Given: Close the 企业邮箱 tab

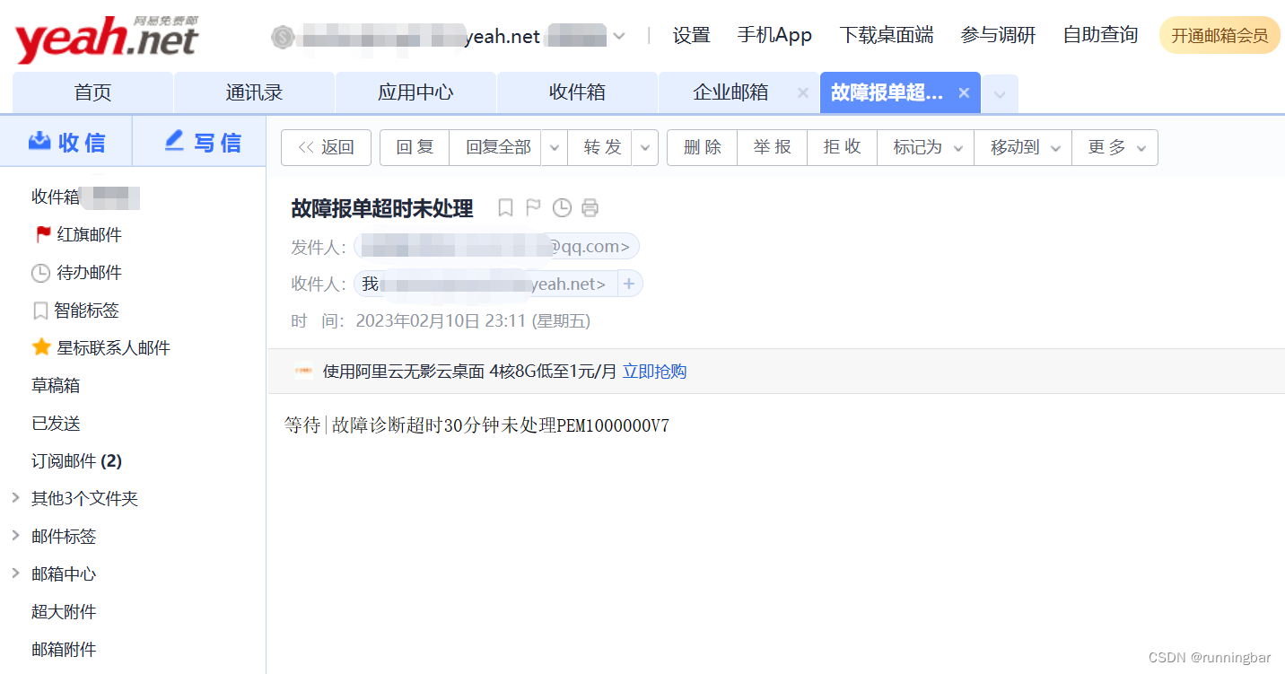Looking at the screenshot, I should point(803,92).
